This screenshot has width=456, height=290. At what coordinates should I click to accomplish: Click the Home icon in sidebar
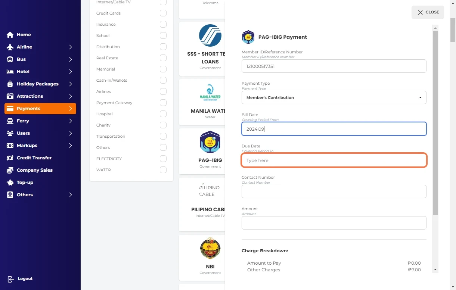10,35
